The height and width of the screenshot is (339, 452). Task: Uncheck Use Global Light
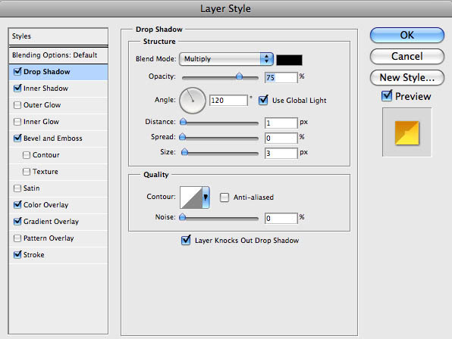point(263,100)
